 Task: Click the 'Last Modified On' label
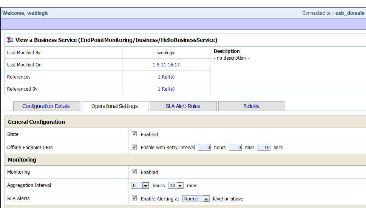[24, 65]
